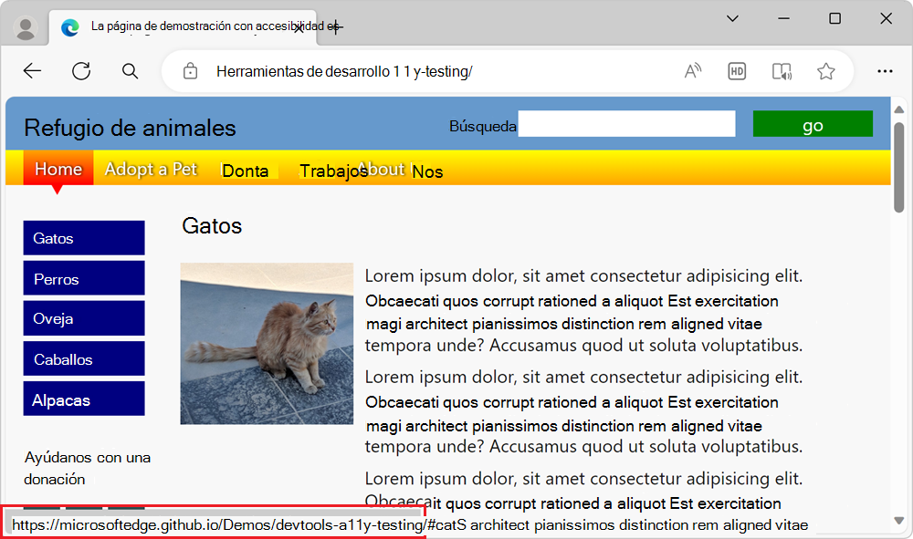Select the Adopt a Pet navigation item
Viewport: 913px width, 539px height.
(151, 170)
